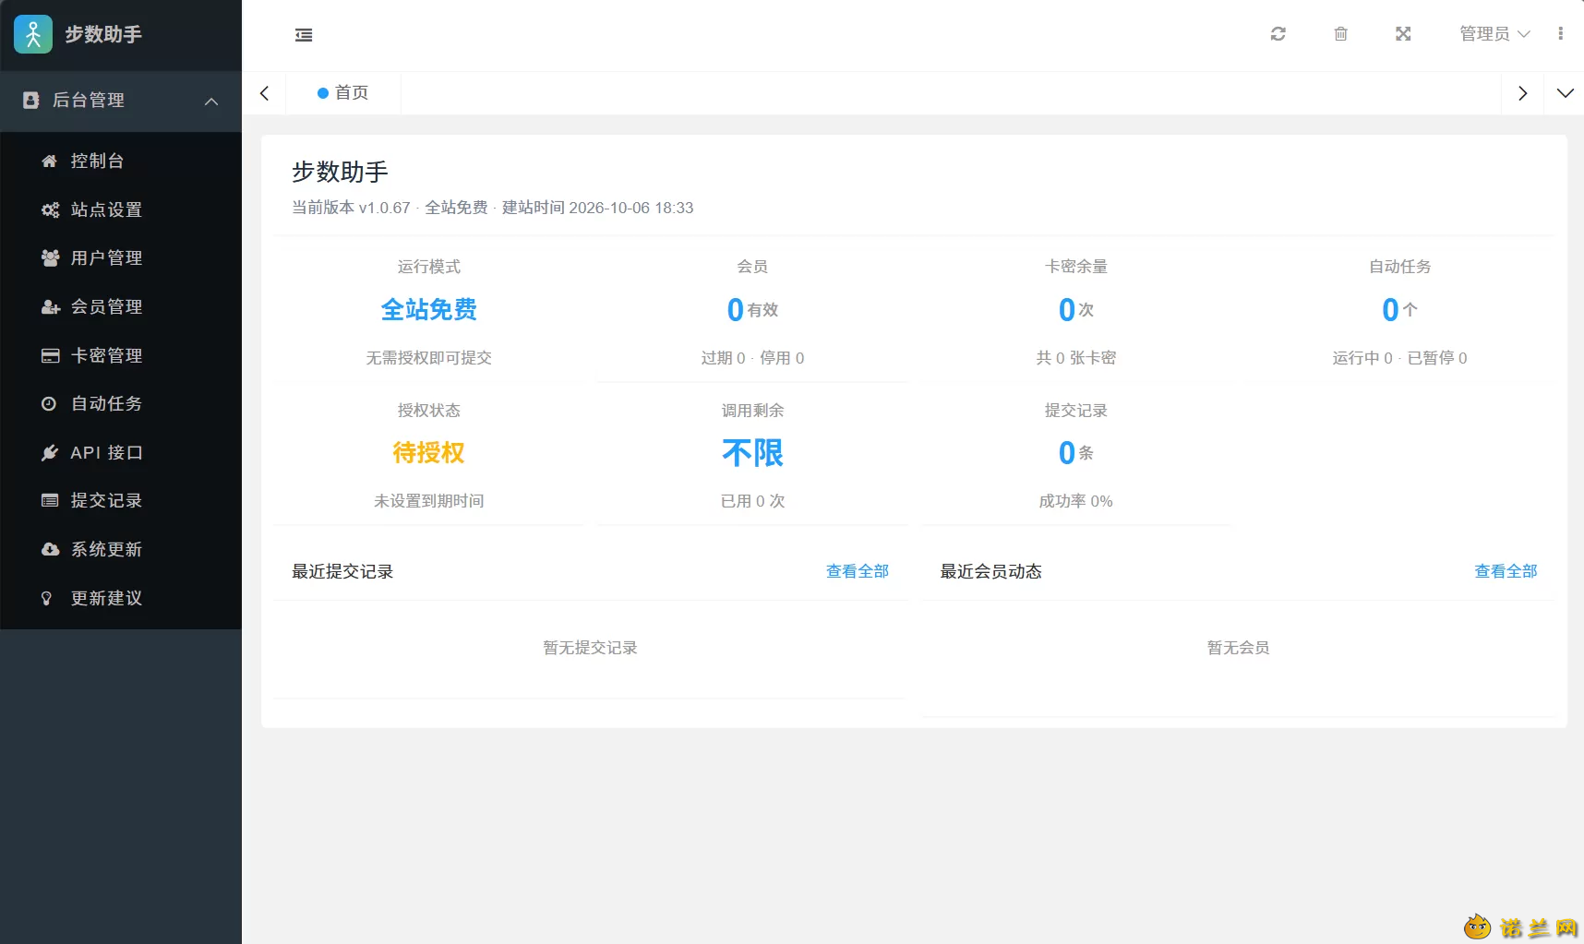Click the cloud icon beside 系统更新
Viewport: 1584px width, 944px height.
(50, 549)
